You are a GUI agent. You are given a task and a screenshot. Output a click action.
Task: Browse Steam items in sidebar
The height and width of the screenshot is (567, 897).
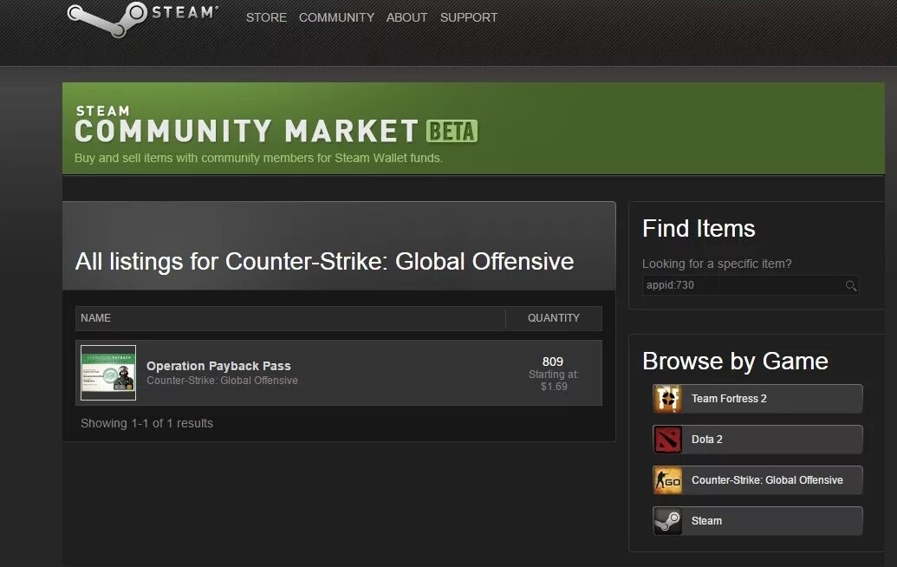point(757,521)
